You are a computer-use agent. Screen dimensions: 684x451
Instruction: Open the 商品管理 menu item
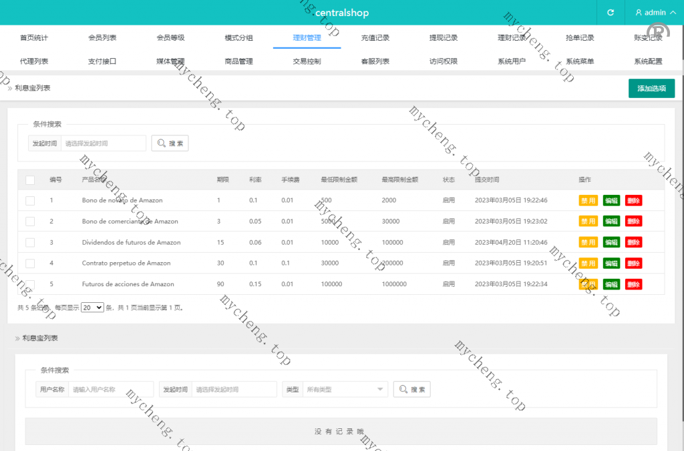[x=238, y=61]
